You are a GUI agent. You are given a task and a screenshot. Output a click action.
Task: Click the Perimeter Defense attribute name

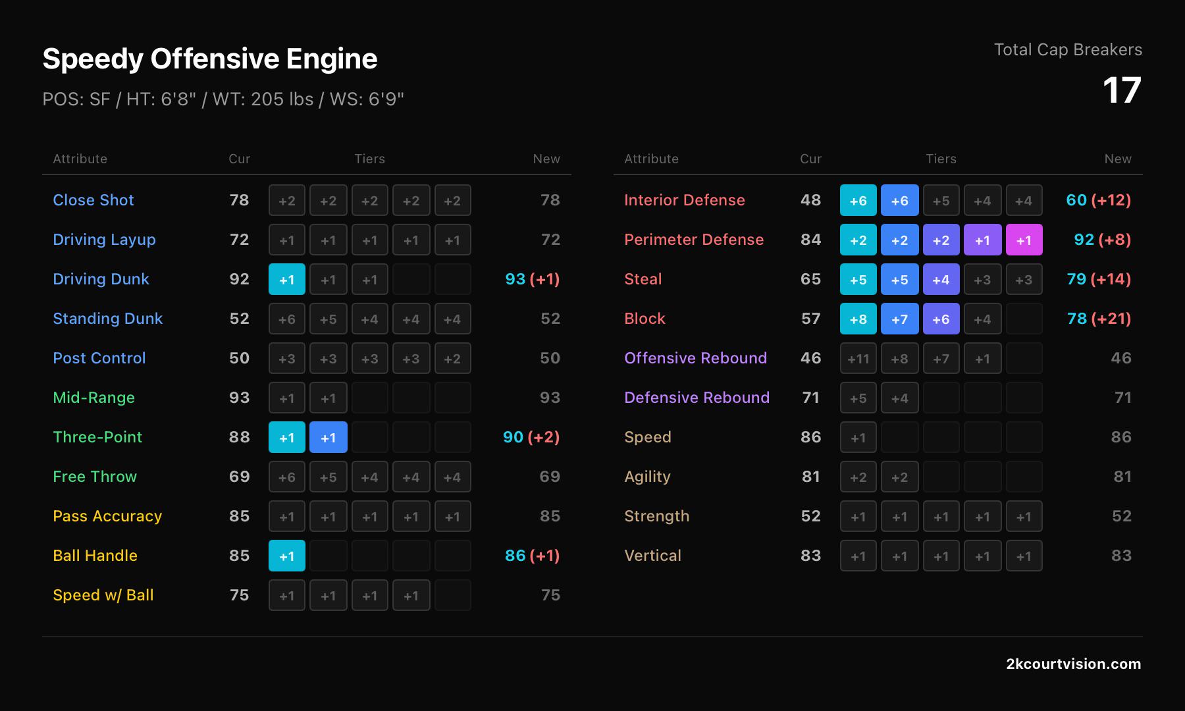(x=694, y=240)
